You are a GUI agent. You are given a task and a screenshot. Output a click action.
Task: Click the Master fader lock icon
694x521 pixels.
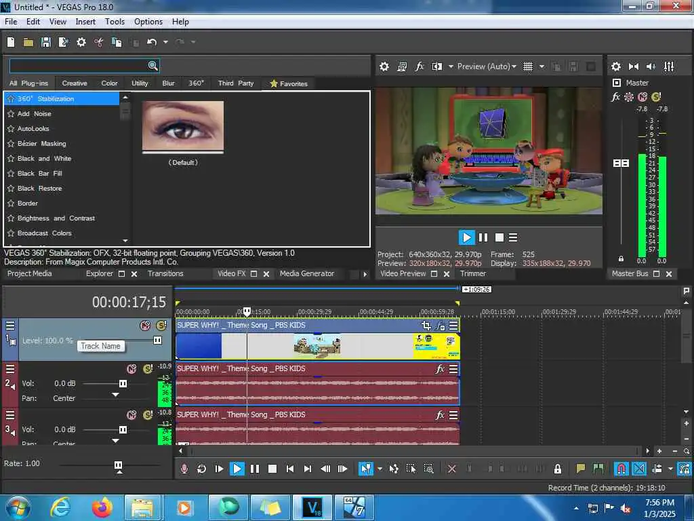click(621, 258)
